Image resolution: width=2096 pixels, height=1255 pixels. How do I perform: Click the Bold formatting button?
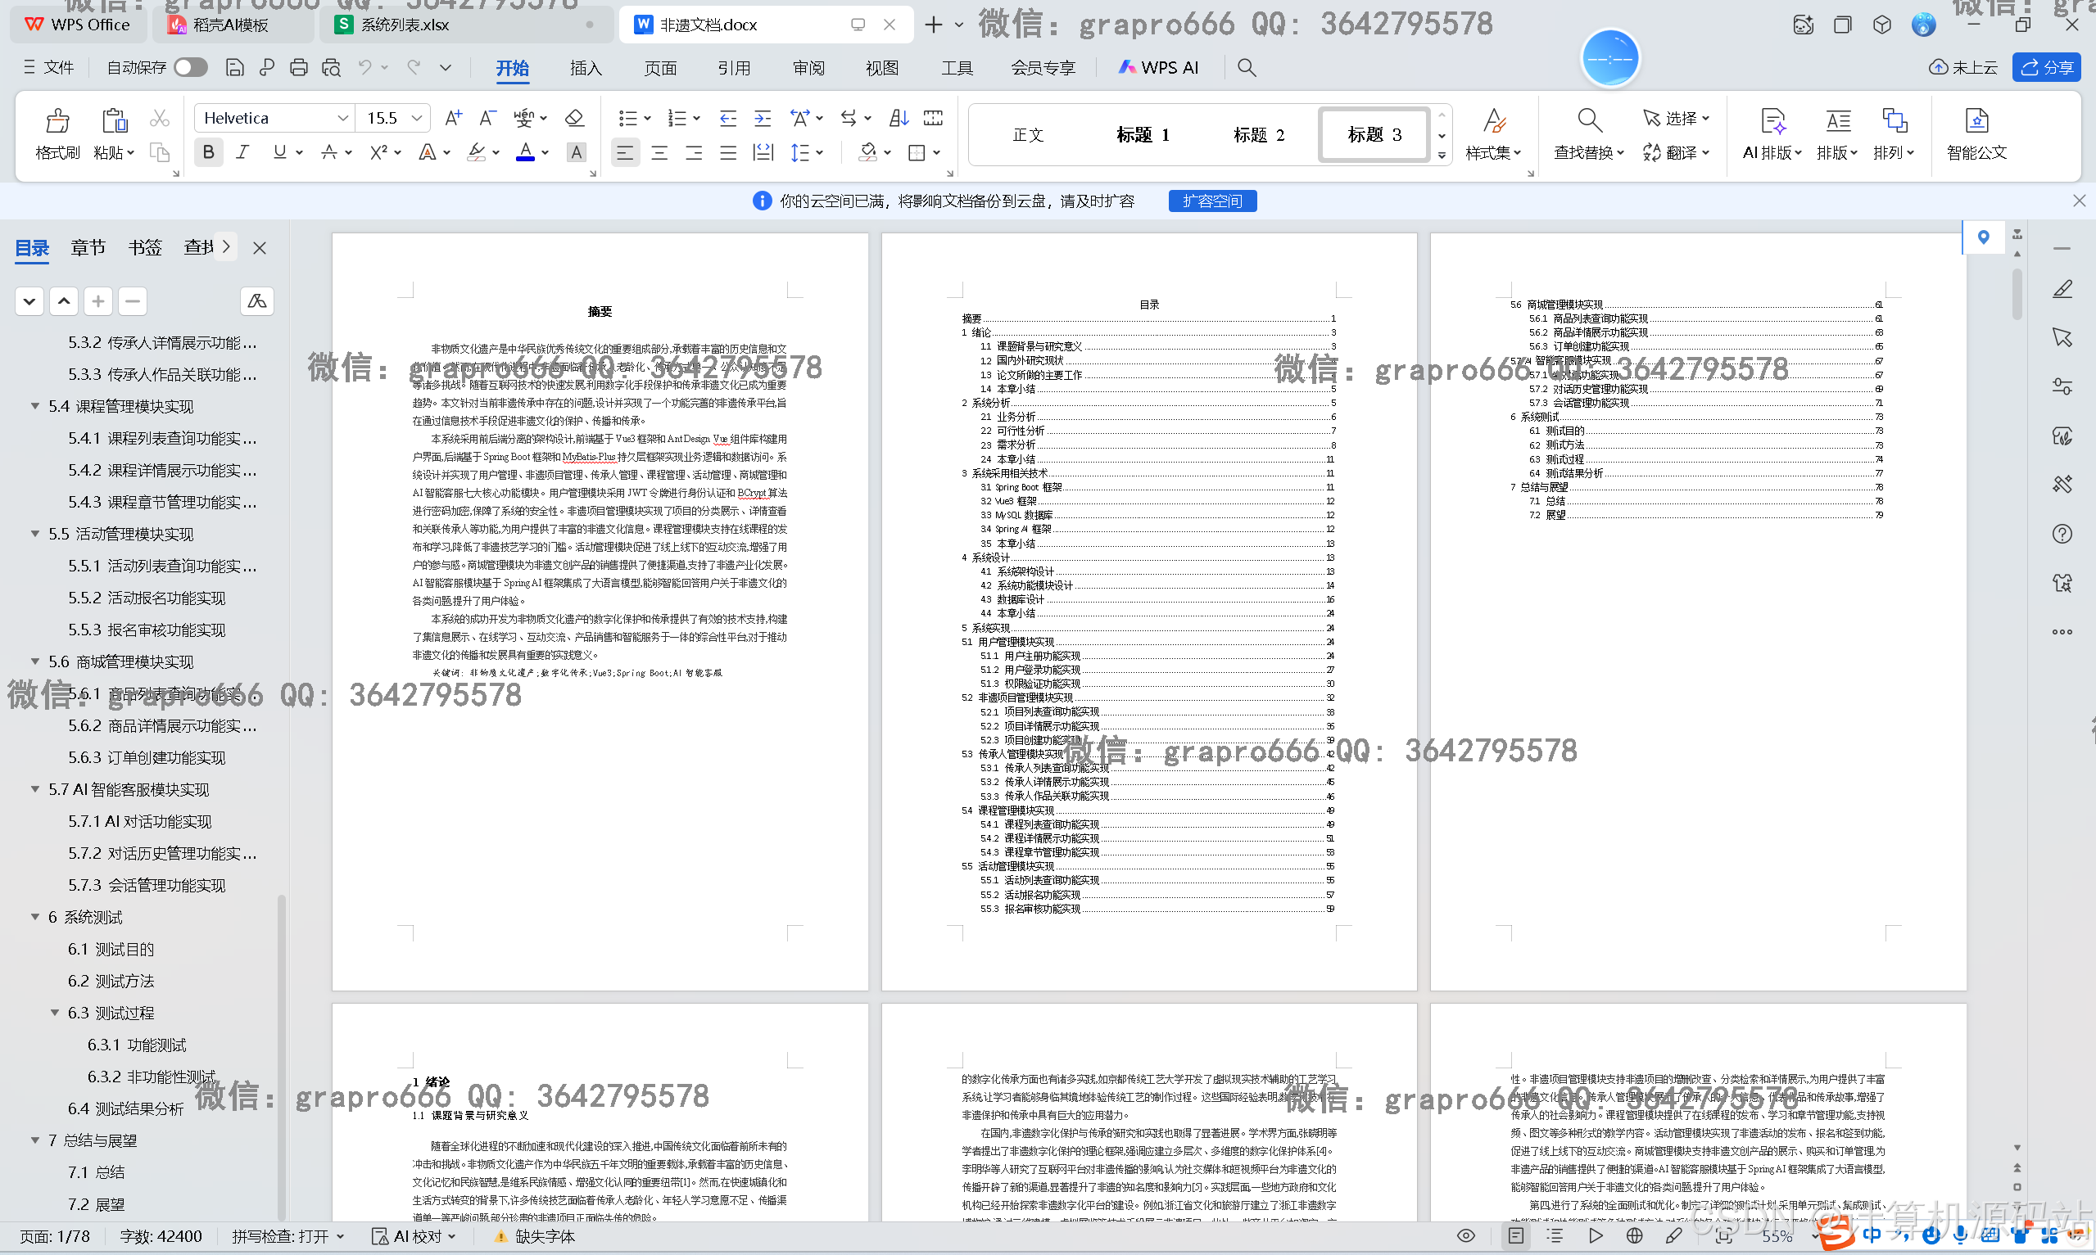click(x=208, y=152)
